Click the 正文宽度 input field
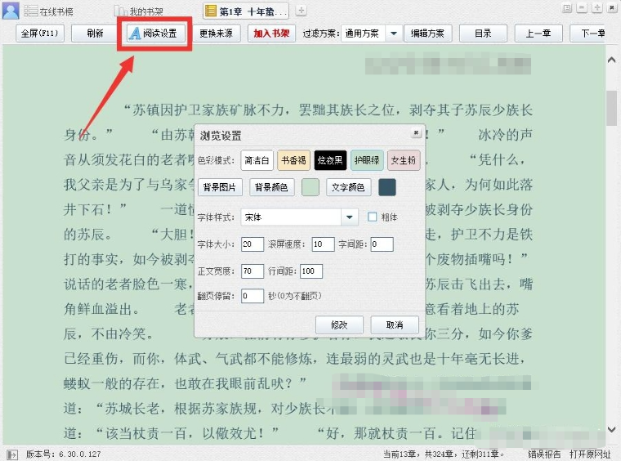621x461 pixels. (x=252, y=271)
